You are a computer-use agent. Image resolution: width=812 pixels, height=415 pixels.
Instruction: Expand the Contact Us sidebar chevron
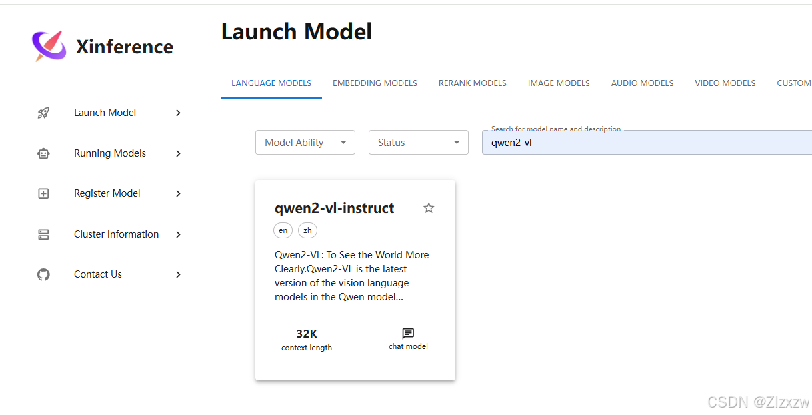(x=178, y=274)
